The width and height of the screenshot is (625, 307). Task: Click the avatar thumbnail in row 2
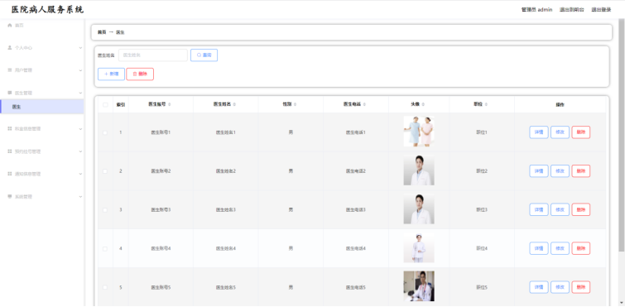[419, 170]
